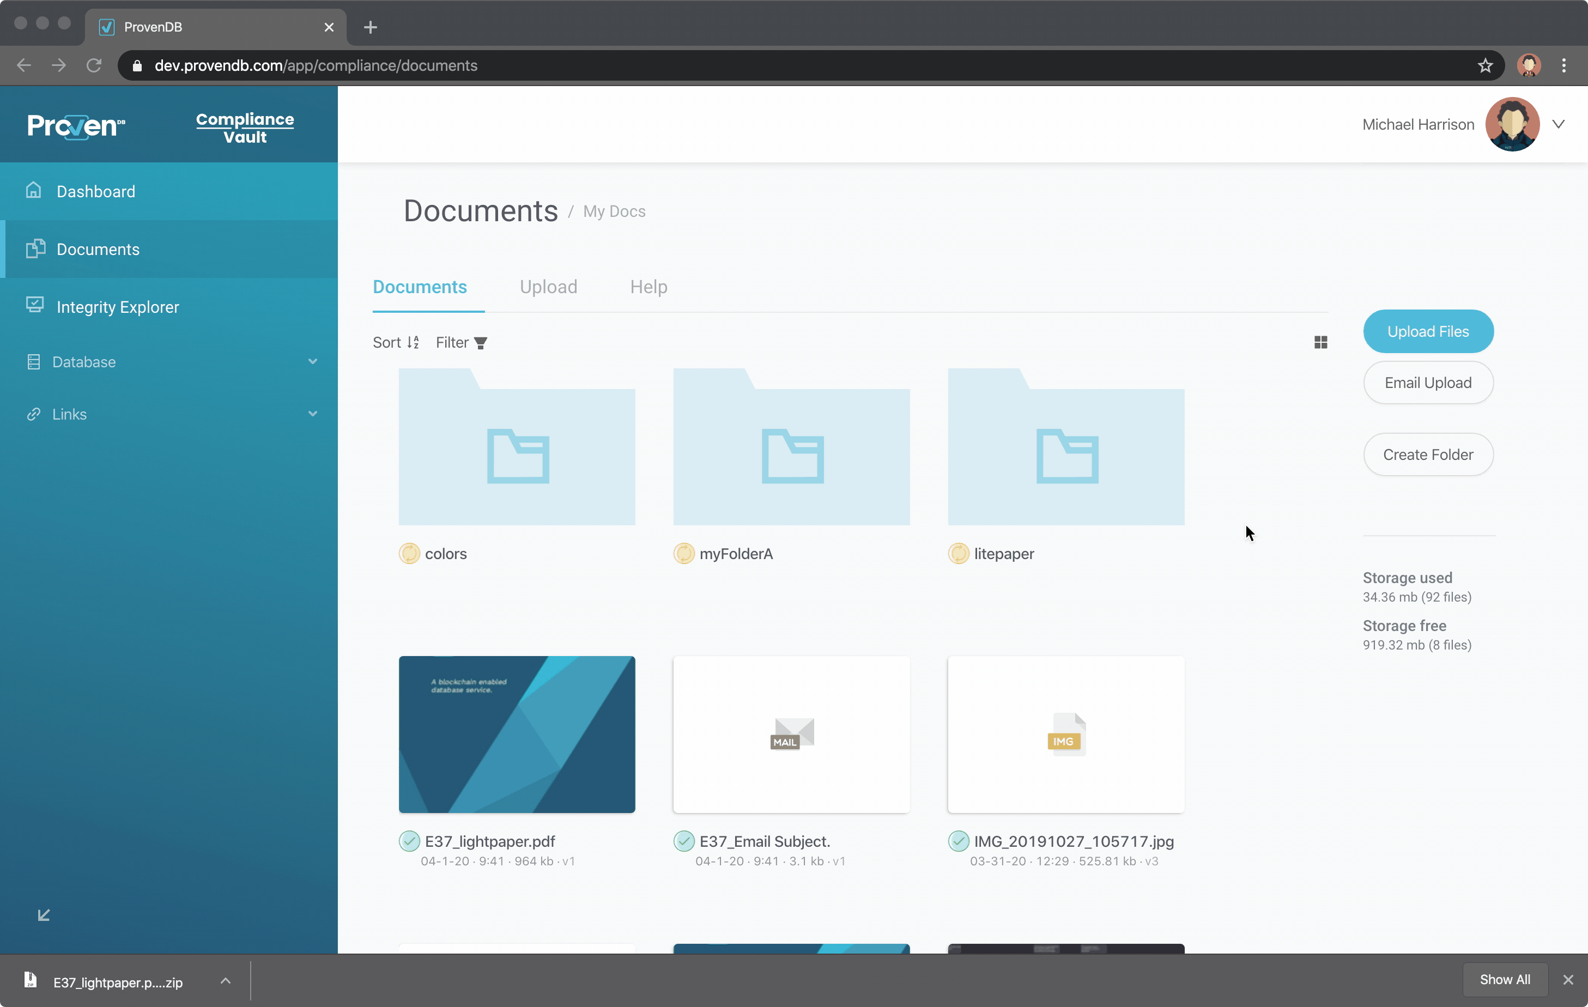Click the Filter funnel icon
This screenshot has width=1588, height=1007.
(x=481, y=343)
